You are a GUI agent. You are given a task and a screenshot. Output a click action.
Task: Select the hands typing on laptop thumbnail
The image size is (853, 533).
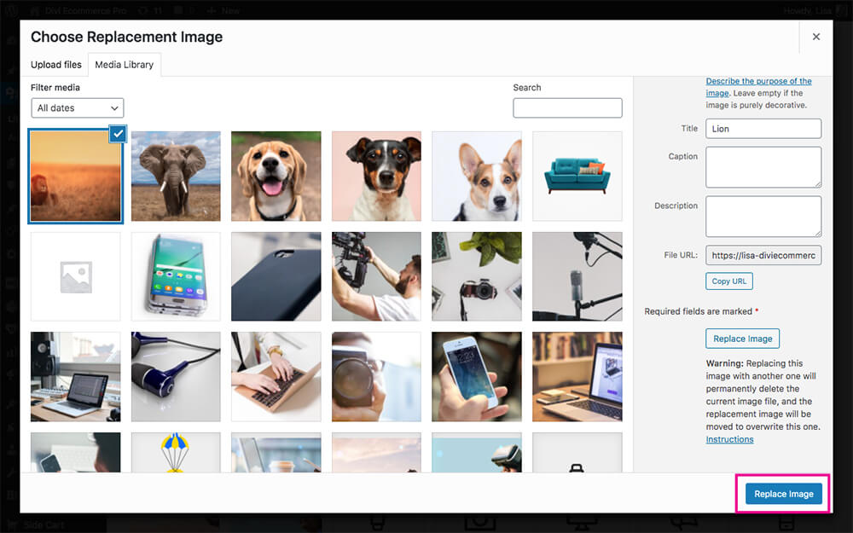276,377
